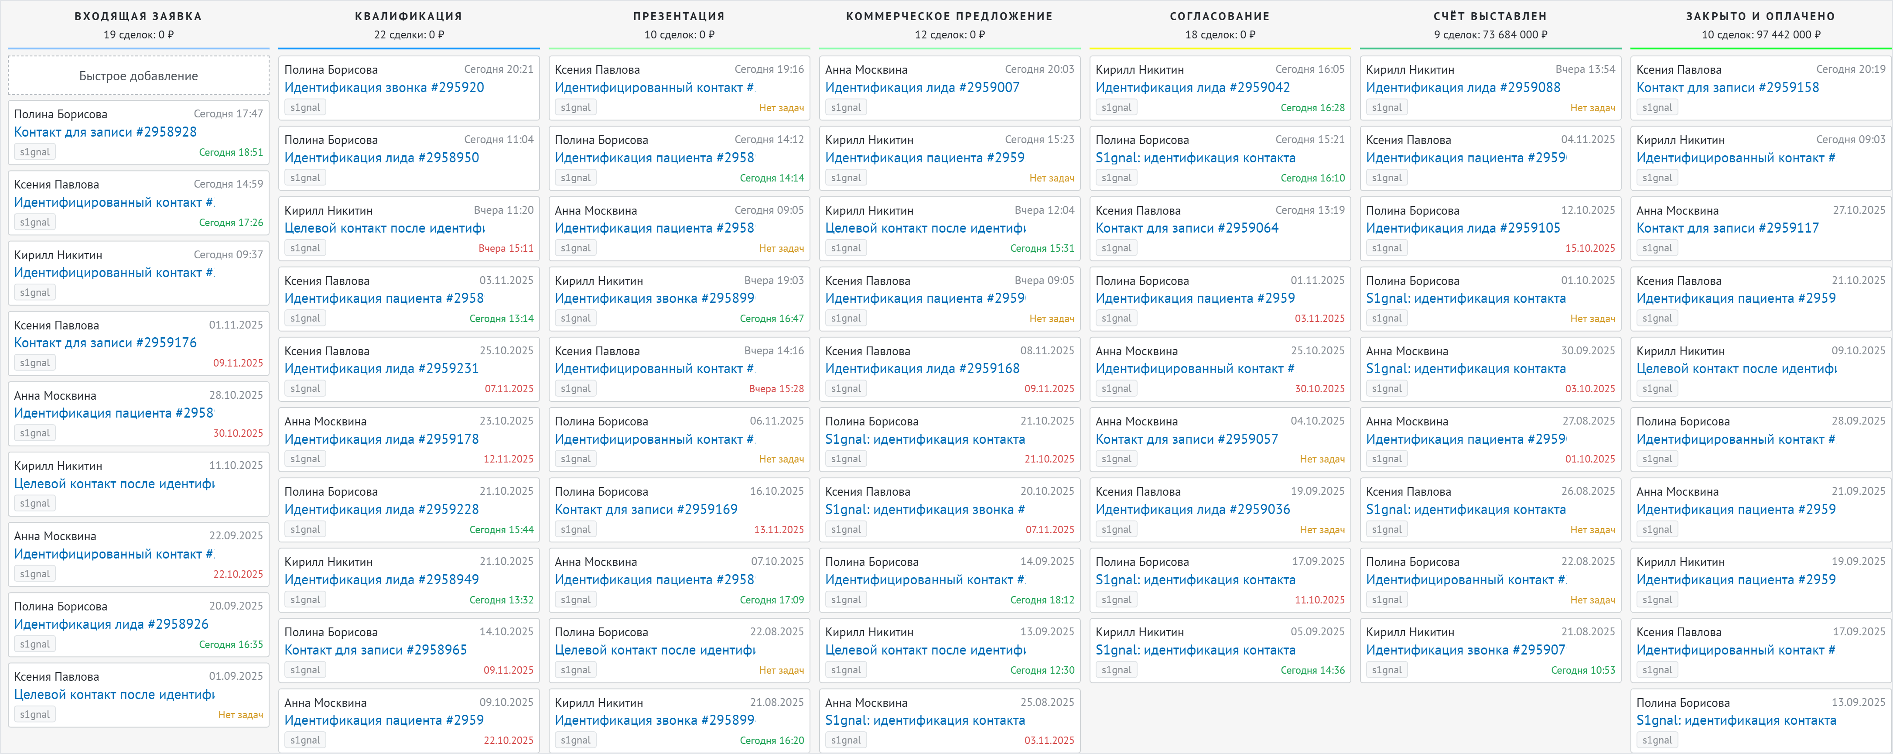Select the ЗАКРЫТО И ОПЛАЧЕНО column header
The height and width of the screenshot is (754, 1893).
[1760, 16]
